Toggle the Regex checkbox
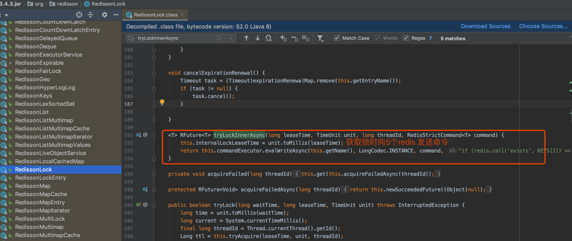The image size is (572, 241). (406, 38)
